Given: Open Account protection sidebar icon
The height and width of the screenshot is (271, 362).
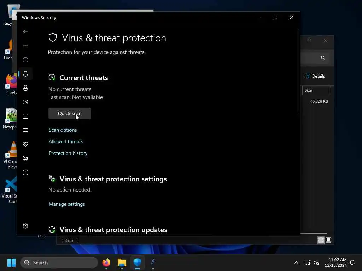Looking at the screenshot, I should 25,88.
